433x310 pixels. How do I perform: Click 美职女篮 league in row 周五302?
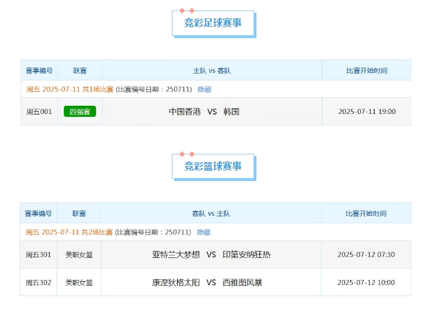tap(79, 283)
